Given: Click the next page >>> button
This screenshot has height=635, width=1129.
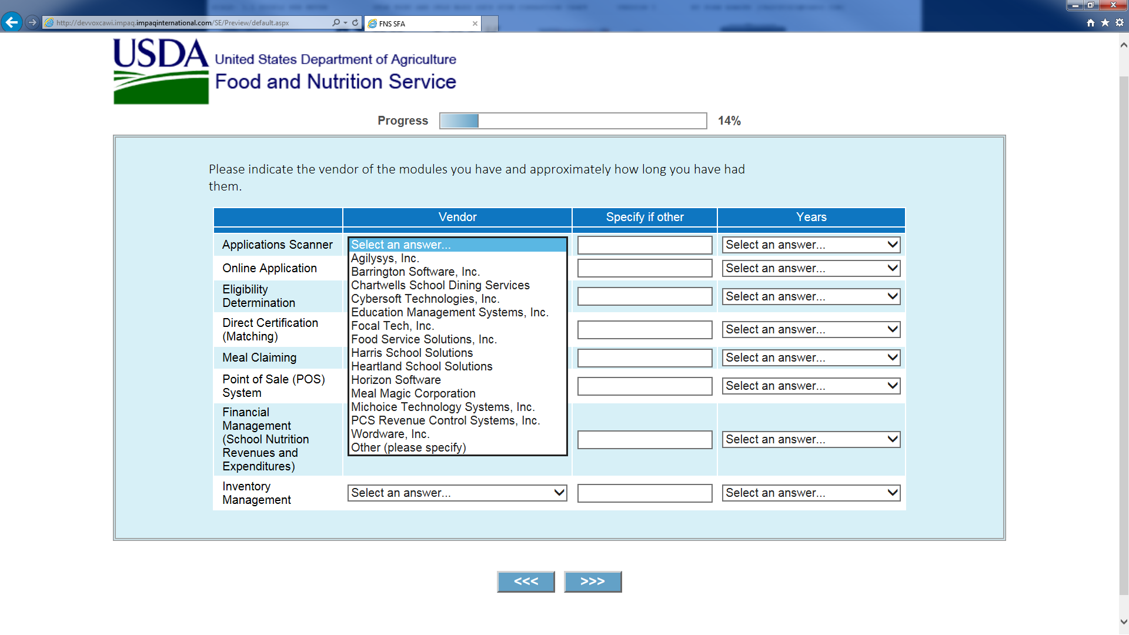Looking at the screenshot, I should (592, 581).
